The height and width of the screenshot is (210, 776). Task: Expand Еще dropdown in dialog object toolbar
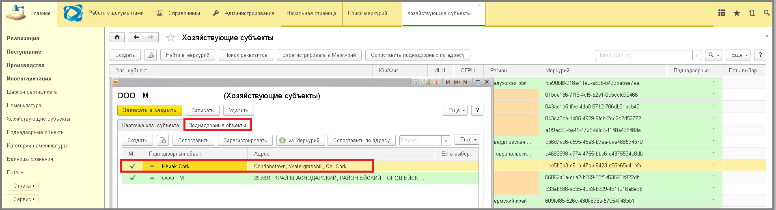tap(467, 140)
